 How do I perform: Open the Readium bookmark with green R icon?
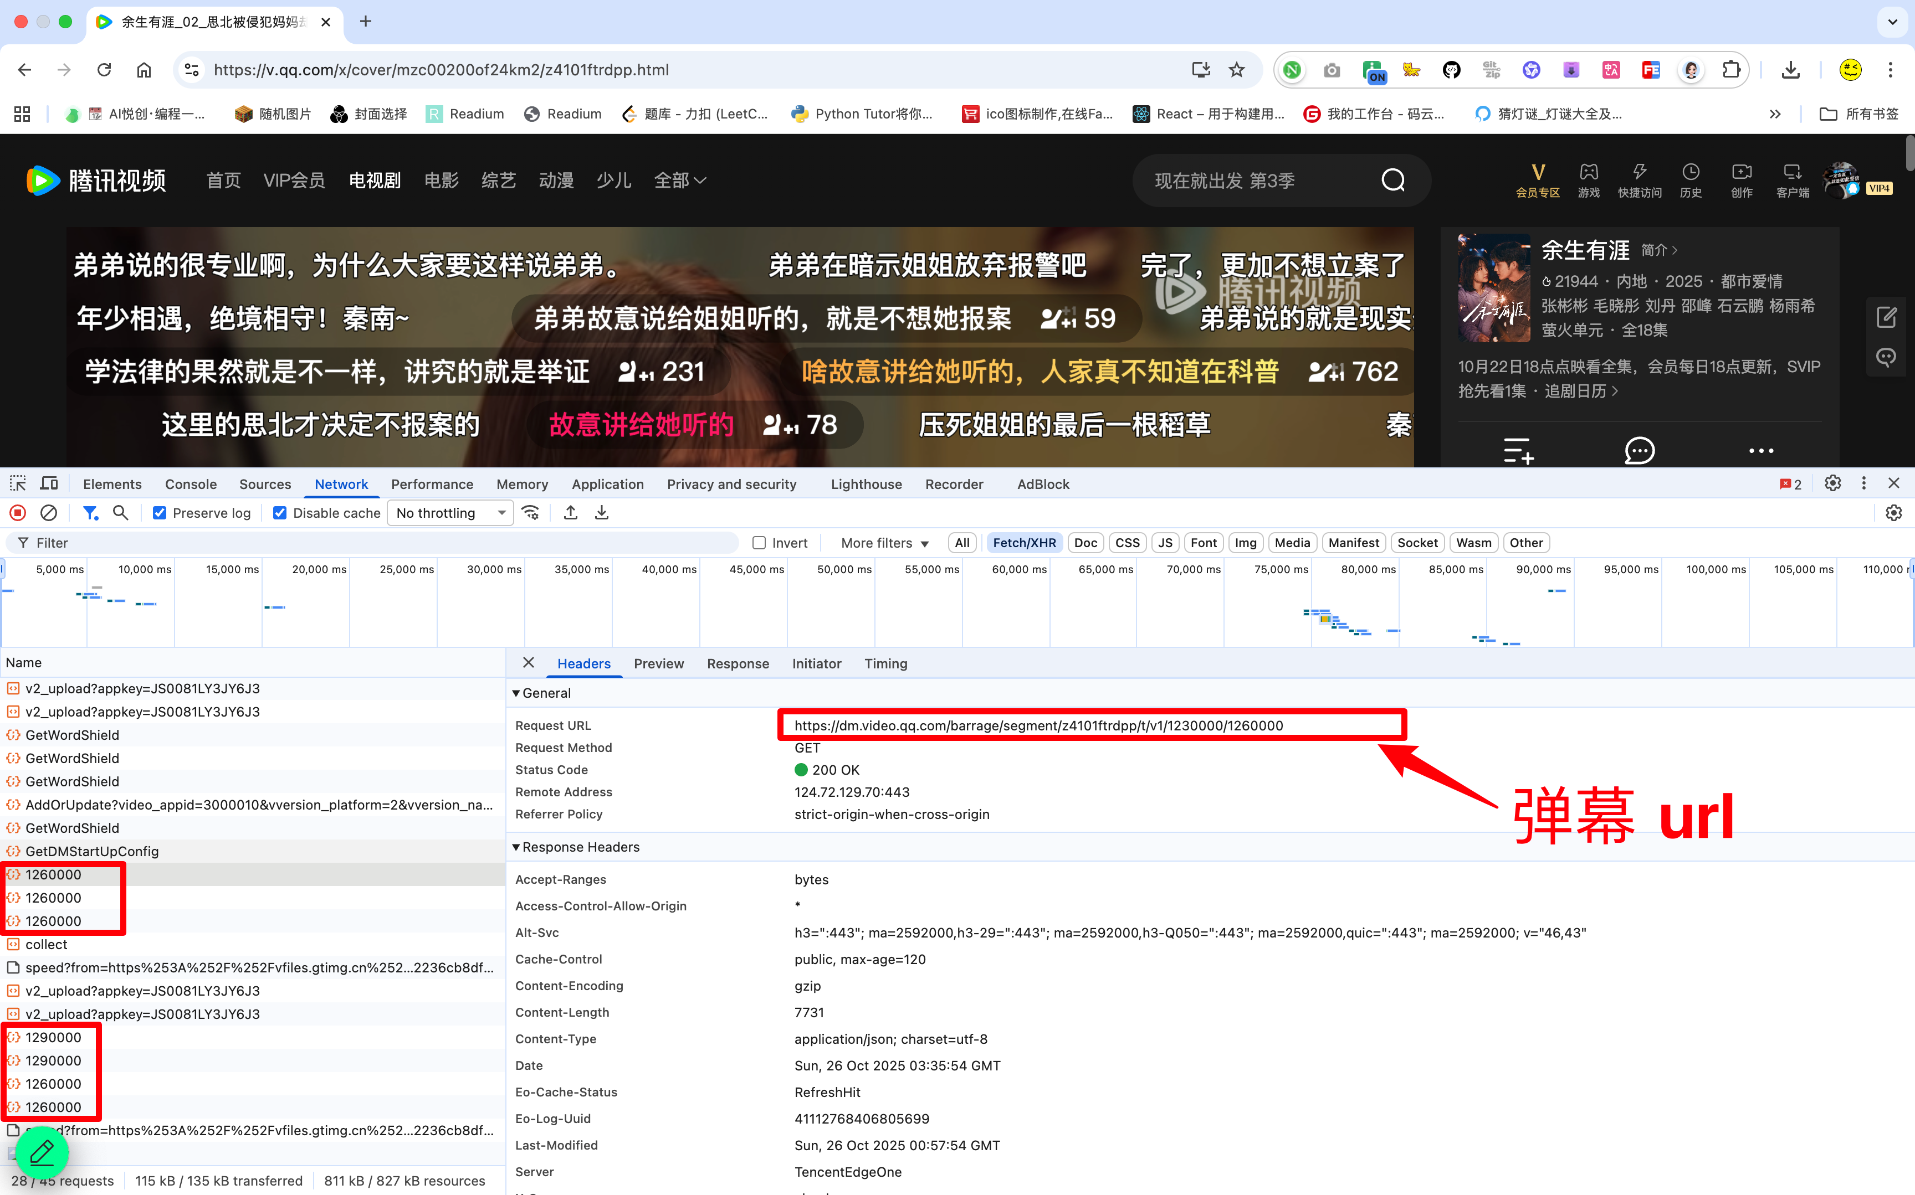coord(464,114)
